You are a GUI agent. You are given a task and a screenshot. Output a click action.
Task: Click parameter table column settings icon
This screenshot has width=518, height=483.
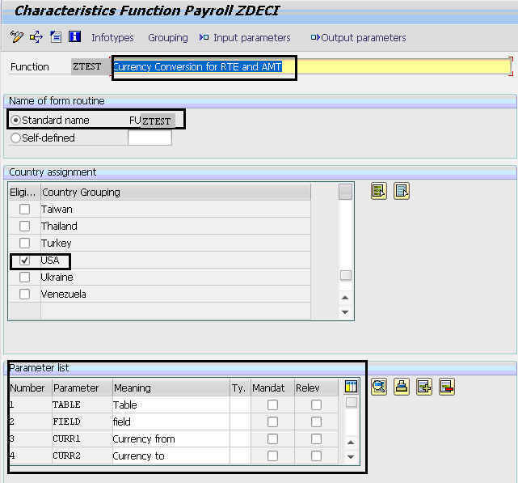click(x=351, y=387)
